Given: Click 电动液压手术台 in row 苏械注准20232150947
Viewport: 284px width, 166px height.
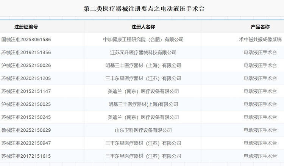Looking at the screenshot, I should tap(260, 143).
